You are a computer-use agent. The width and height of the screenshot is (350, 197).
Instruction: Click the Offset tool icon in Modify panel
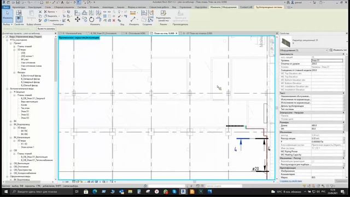[85, 13]
